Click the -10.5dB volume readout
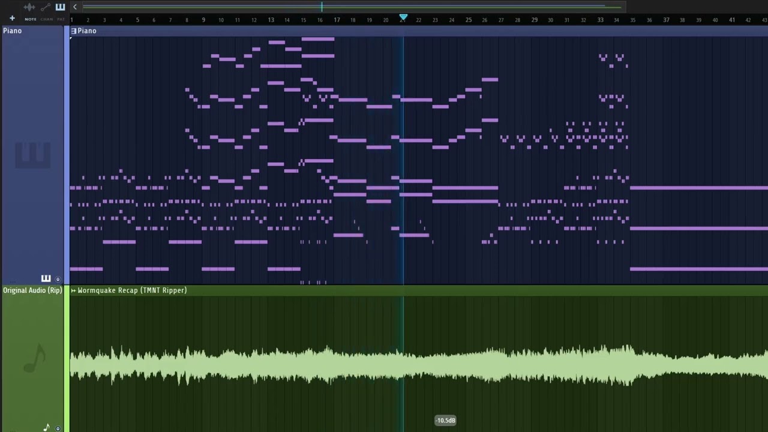 pos(446,421)
